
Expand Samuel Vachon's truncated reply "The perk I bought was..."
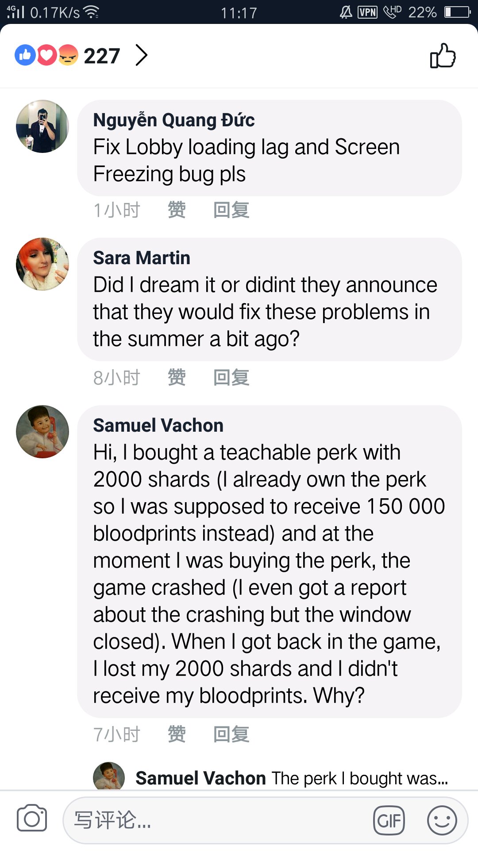tap(359, 778)
